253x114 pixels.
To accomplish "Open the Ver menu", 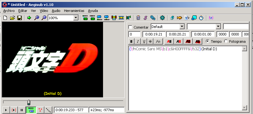I will (33, 11).
